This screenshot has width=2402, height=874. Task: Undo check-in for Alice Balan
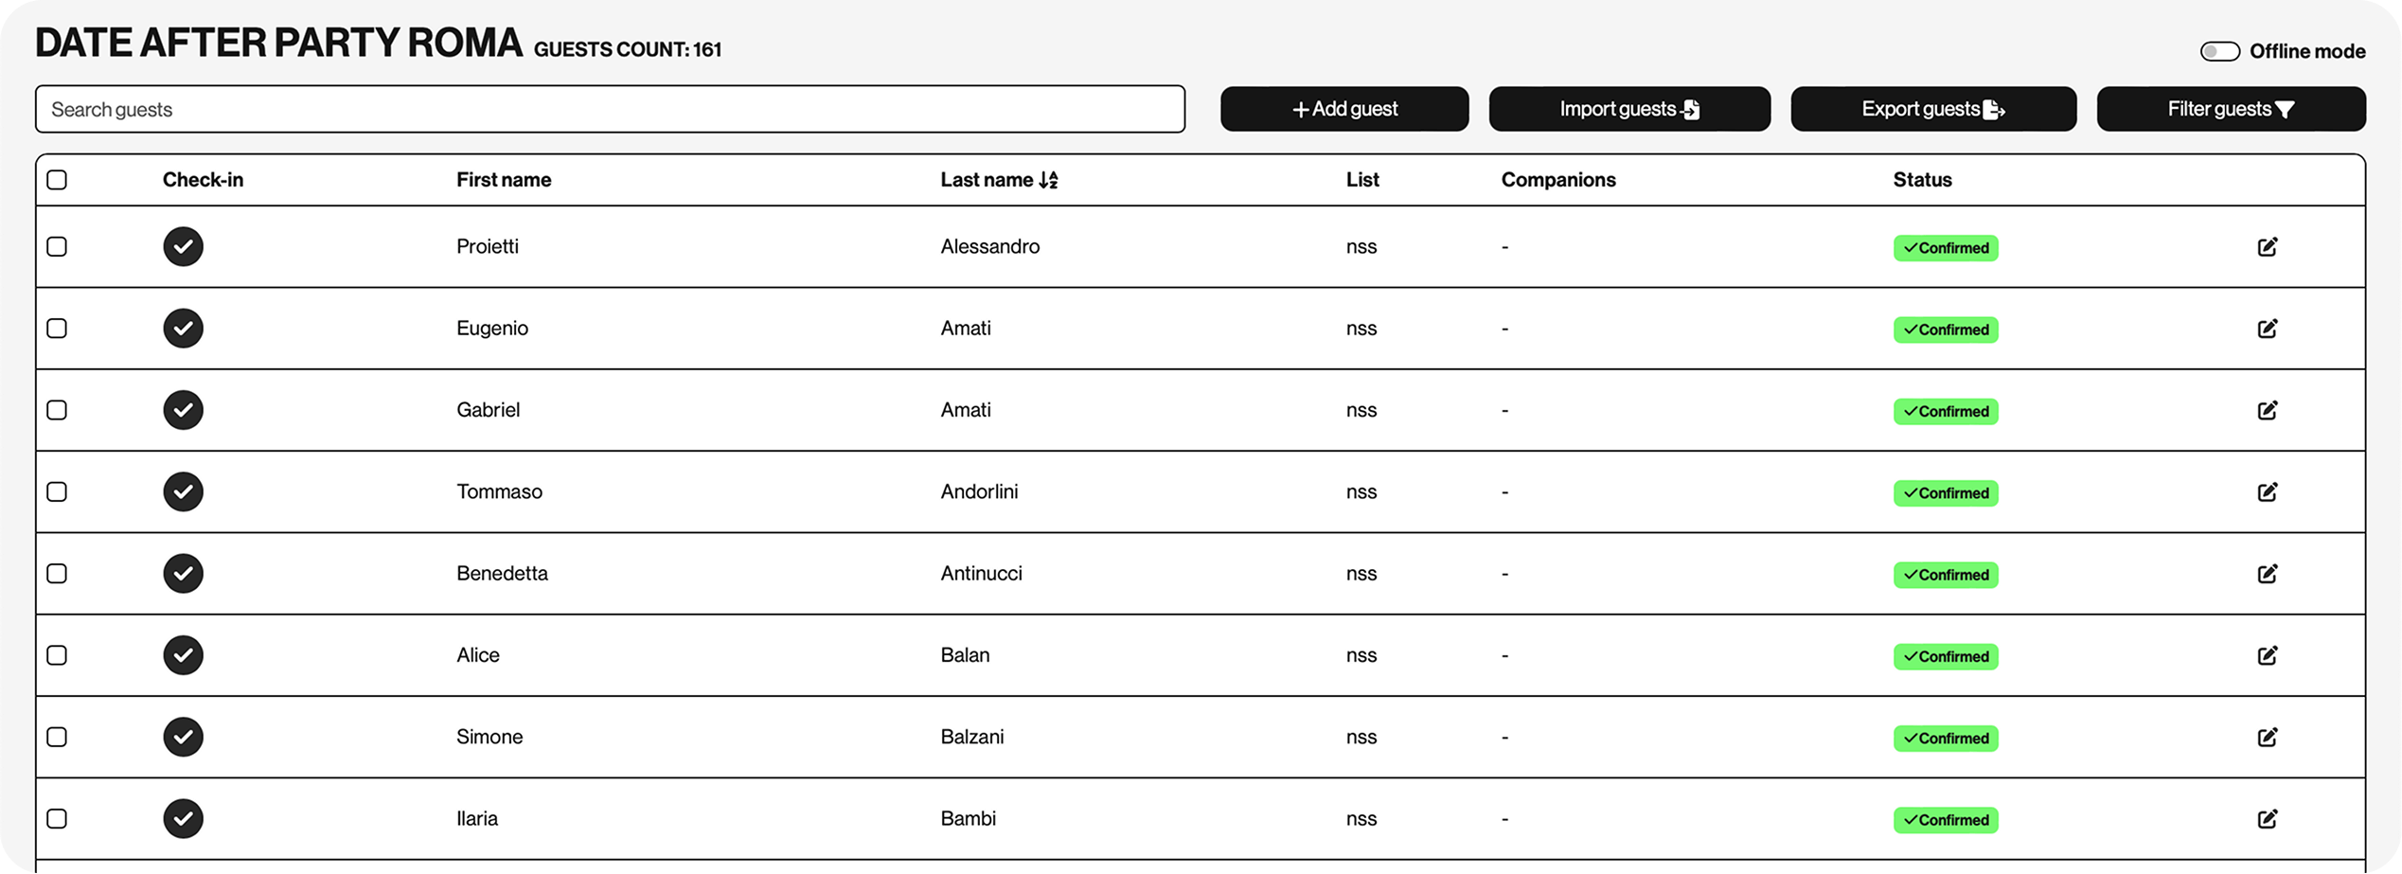(x=183, y=655)
